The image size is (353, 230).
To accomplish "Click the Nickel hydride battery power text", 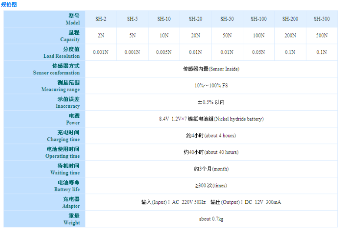I will [211, 119].
